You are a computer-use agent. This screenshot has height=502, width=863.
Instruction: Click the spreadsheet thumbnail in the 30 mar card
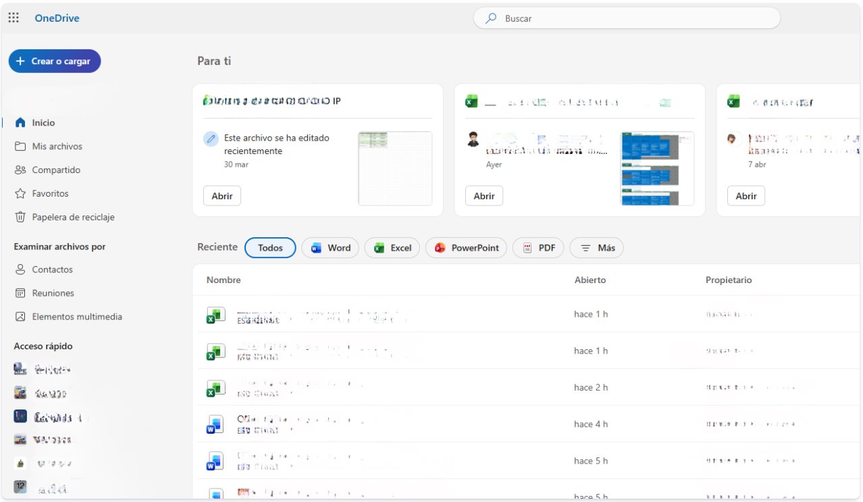(x=395, y=168)
